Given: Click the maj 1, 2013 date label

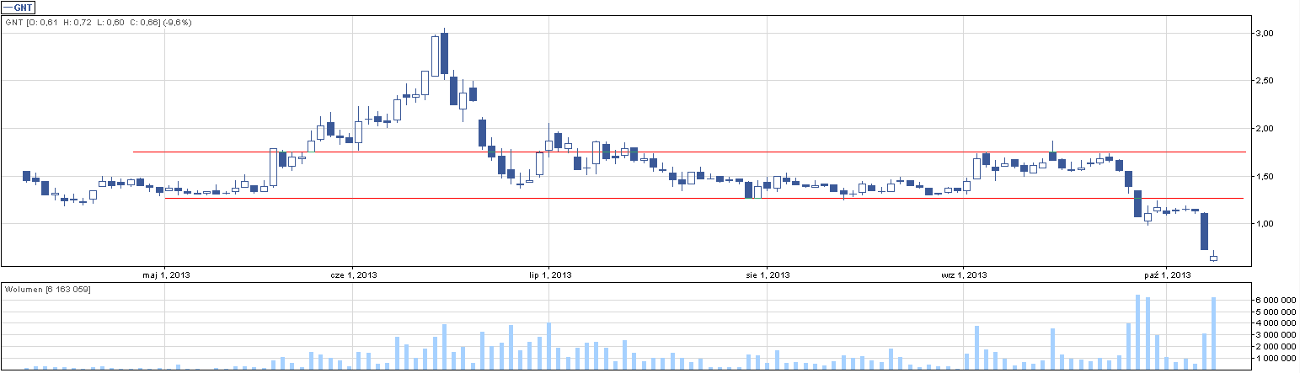Looking at the screenshot, I should click(165, 274).
